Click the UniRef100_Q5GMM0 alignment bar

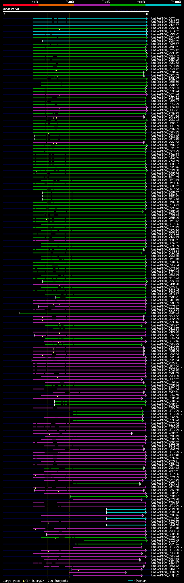(95, 41)
